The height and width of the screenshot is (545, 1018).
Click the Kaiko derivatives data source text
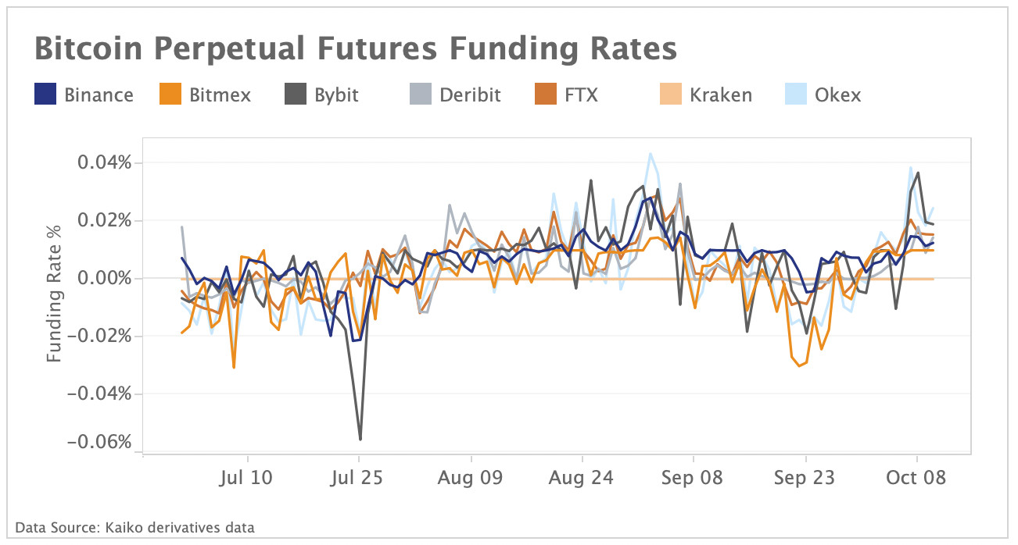134,527
